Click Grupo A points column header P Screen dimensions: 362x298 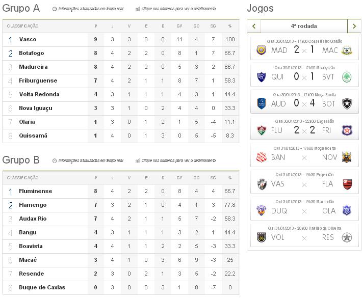coord(96,26)
